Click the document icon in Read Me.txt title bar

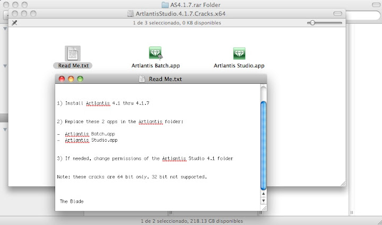coord(142,79)
